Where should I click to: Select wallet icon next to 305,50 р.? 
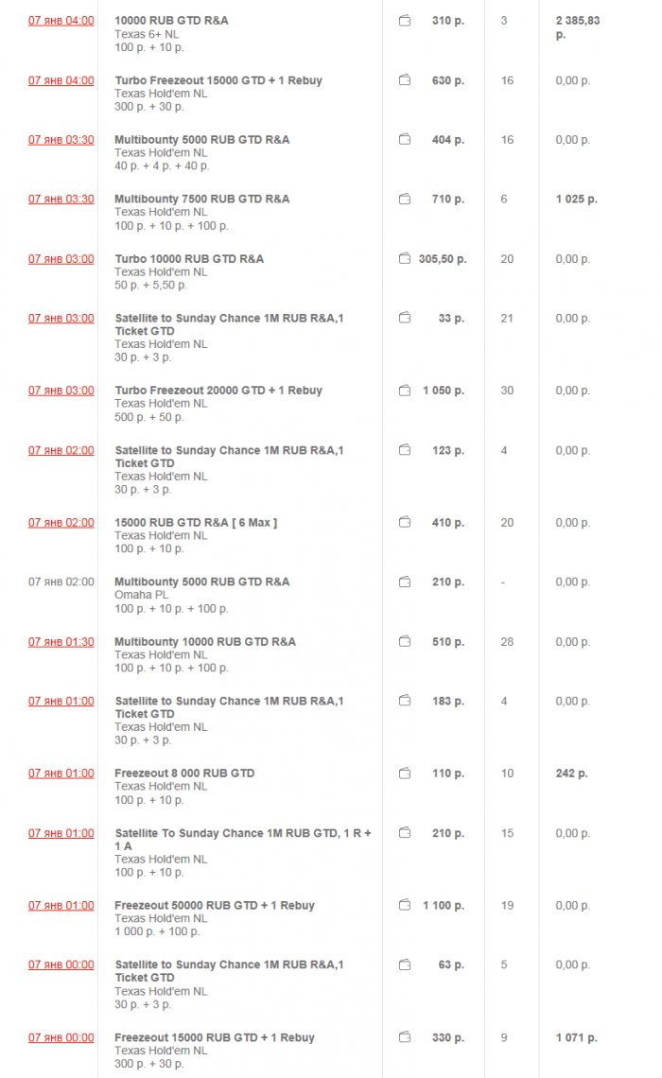point(405,258)
